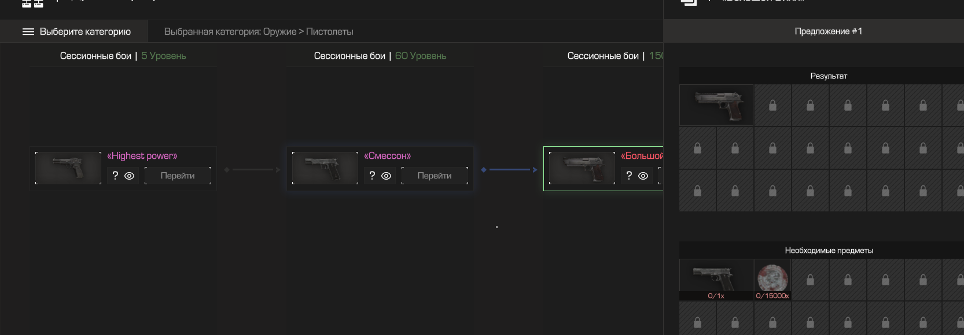This screenshot has height=335, width=964.
Task: Toggle preview eye for «Смессон»
Action: 387,176
